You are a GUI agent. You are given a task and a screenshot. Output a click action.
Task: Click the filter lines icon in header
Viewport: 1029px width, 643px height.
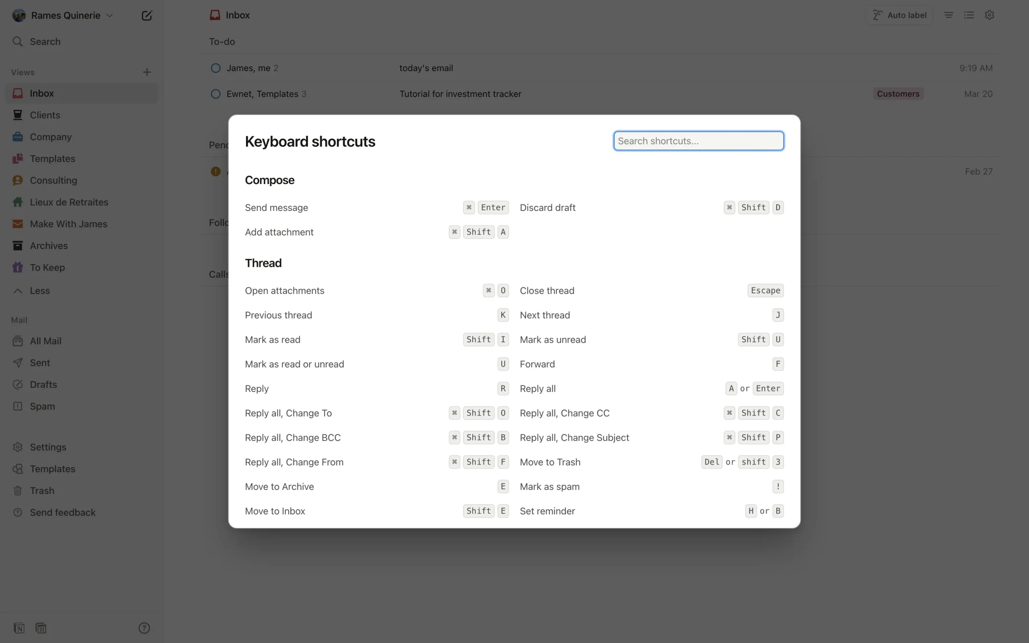coord(948,15)
